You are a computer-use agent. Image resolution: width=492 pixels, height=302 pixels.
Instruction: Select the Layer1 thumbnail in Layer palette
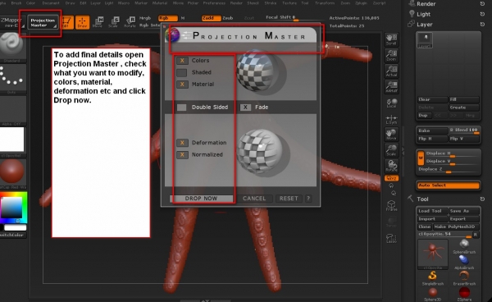425,40
